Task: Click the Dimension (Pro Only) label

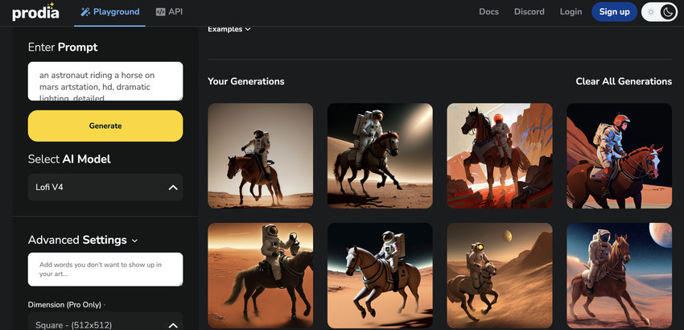Action: tap(64, 304)
